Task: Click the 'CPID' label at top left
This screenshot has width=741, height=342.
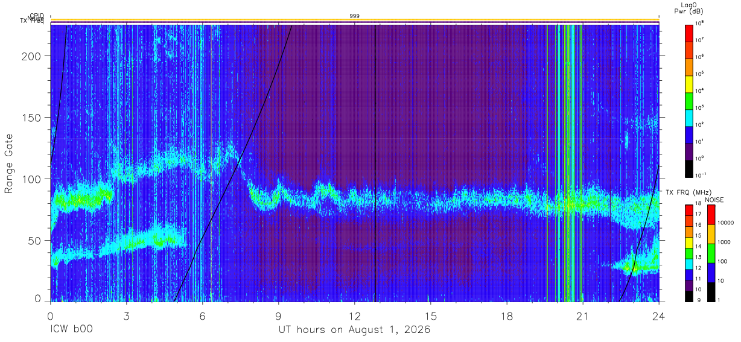Action: pyautogui.click(x=36, y=16)
